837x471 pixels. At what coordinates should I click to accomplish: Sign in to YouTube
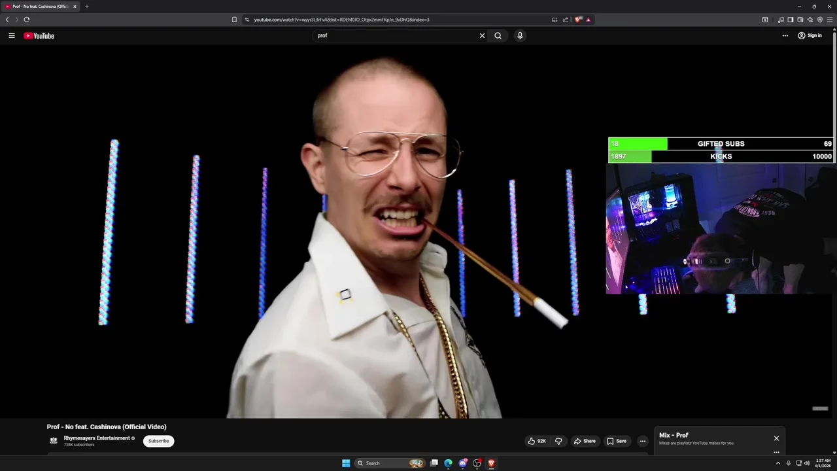tap(810, 35)
